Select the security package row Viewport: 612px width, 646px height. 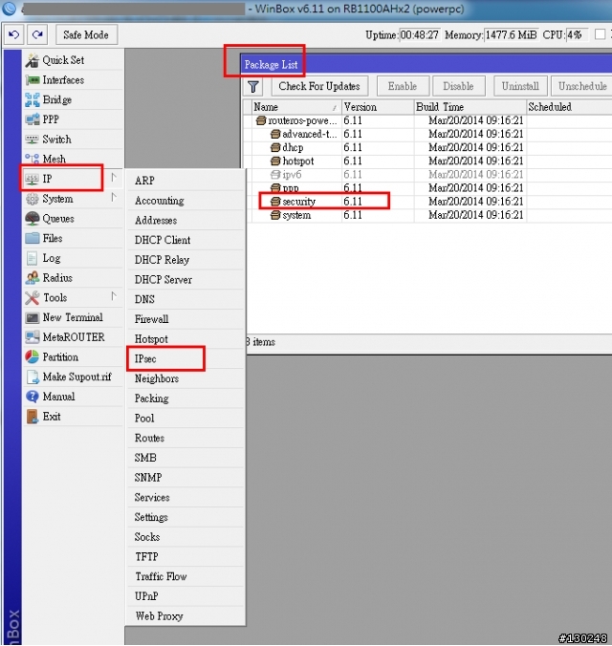429,202
